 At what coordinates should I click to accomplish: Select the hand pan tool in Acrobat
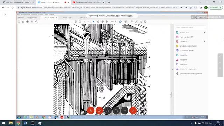coord(98,22)
